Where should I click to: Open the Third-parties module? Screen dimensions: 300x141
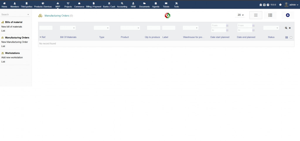(27, 5)
